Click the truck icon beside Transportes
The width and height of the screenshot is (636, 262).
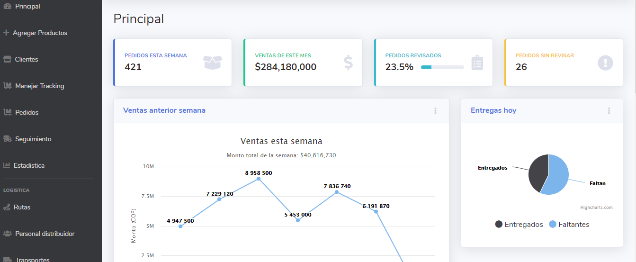[x=7, y=260]
